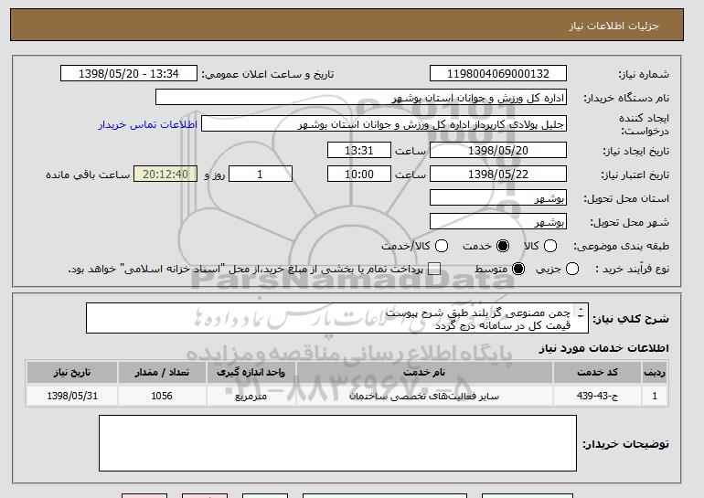Click the واحد اندازه گیری column header
The image size is (704, 498).
pyautogui.click(x=251, y=373)
